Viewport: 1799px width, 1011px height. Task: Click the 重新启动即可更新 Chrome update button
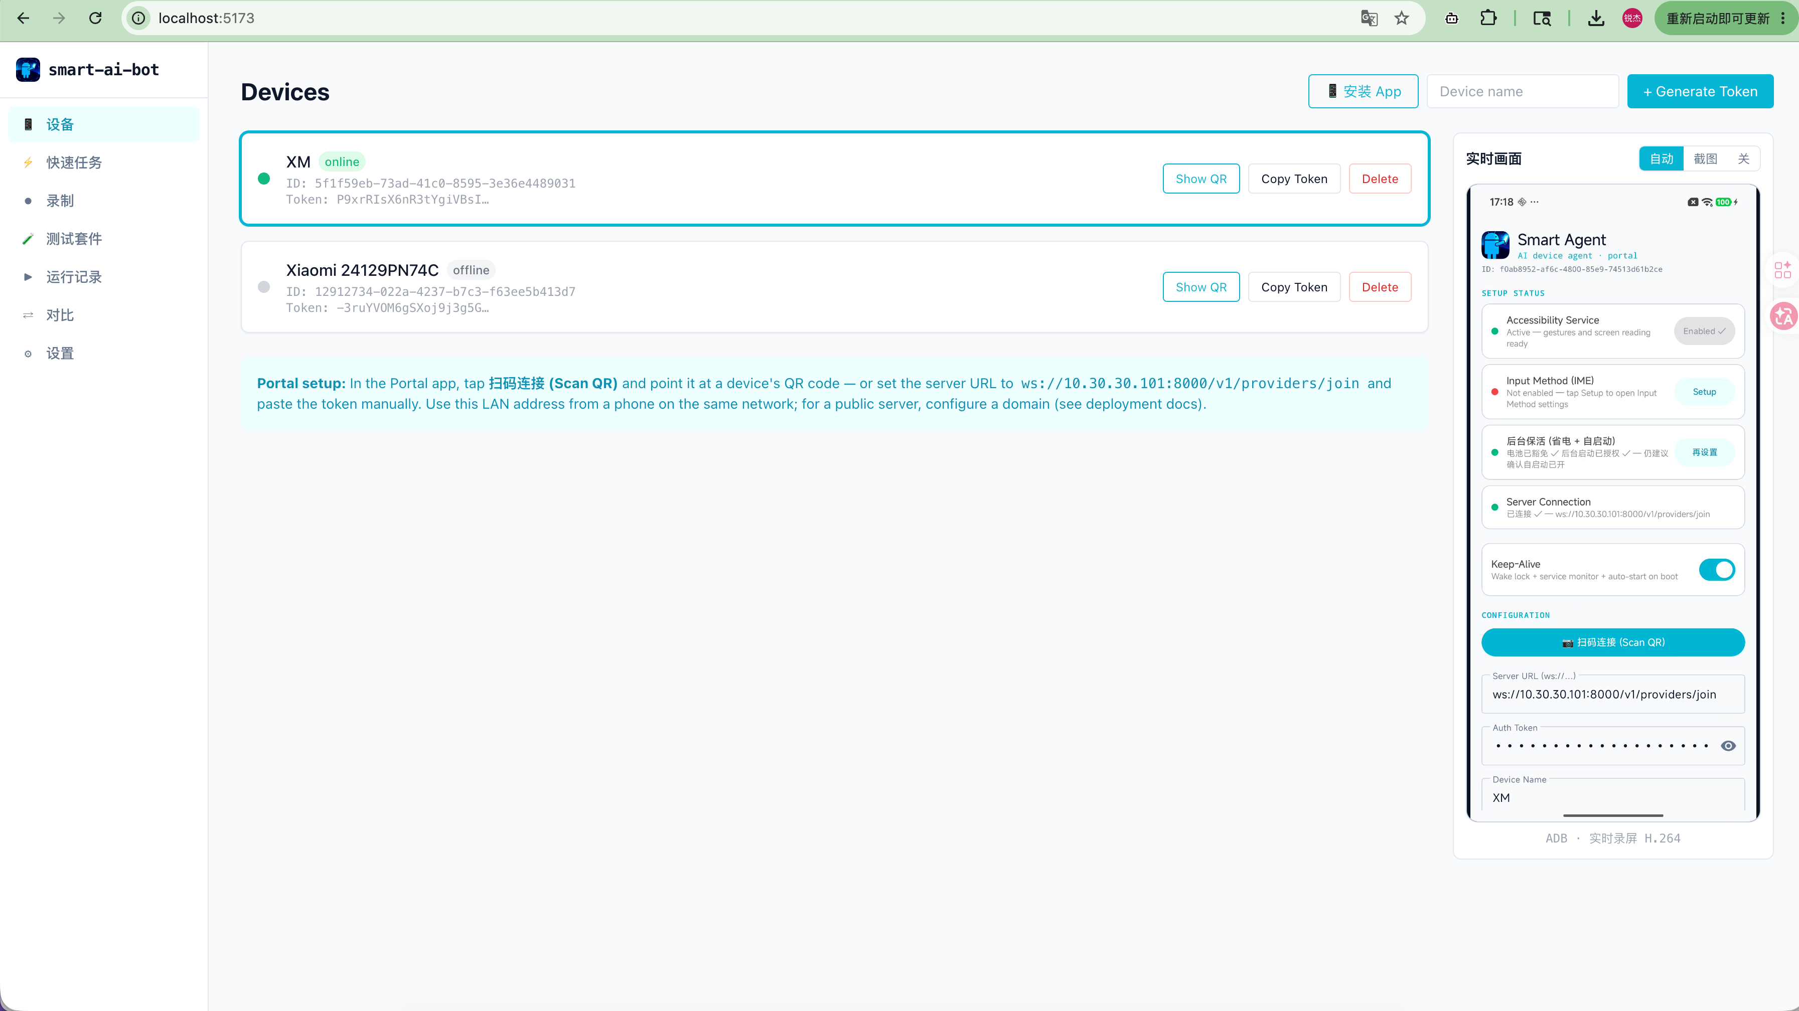[1717, 18]
